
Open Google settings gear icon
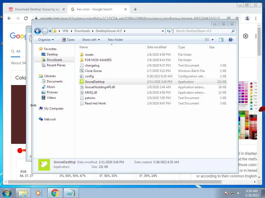tap(245, 36)
